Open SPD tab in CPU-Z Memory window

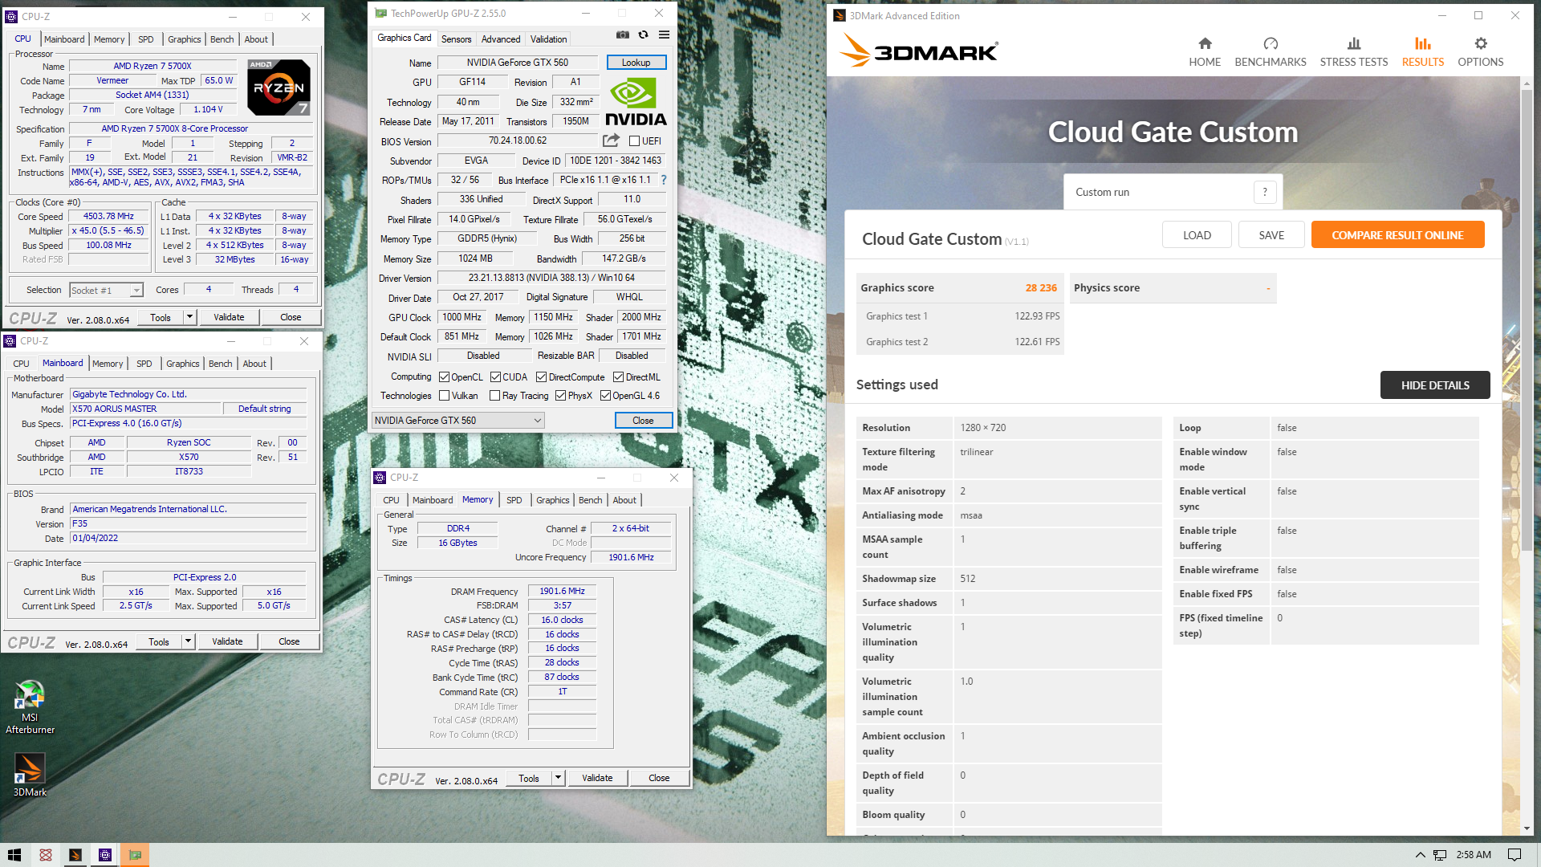(x=514, y=500)
